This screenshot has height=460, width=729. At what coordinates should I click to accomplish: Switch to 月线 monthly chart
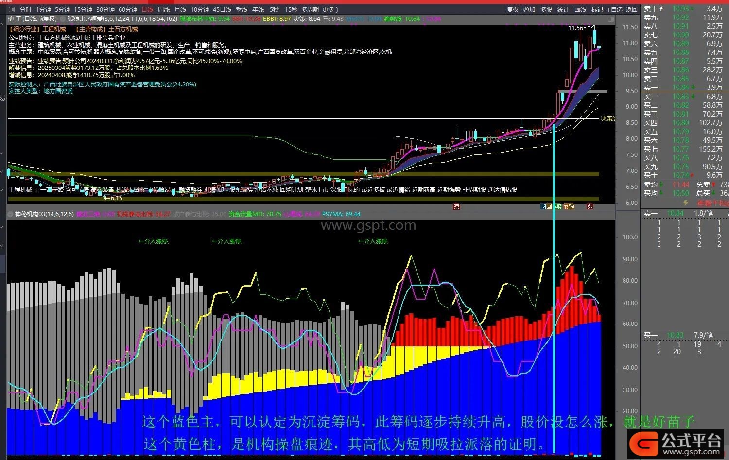(180, 9)
